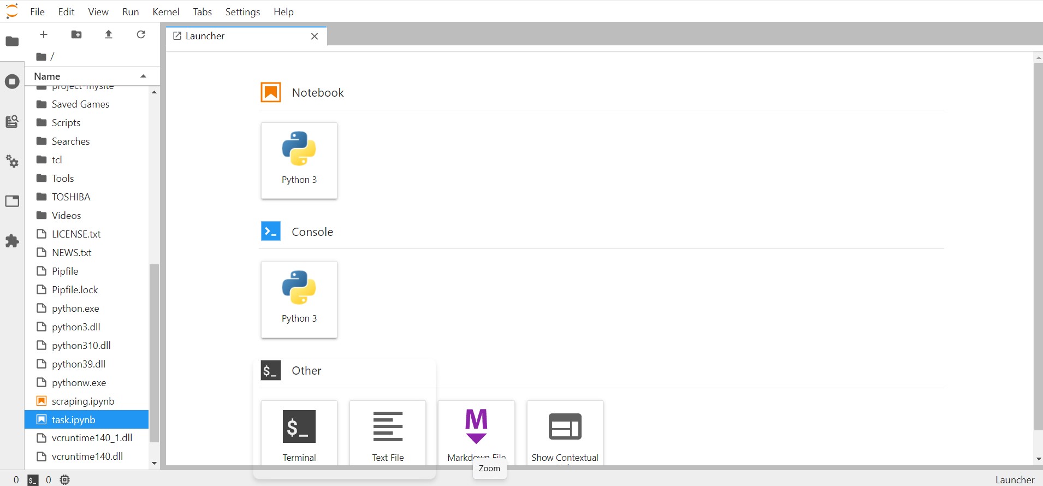Select the scraping.ipynb notebook file
This screenshot has height=486, width=1043.
83,401
